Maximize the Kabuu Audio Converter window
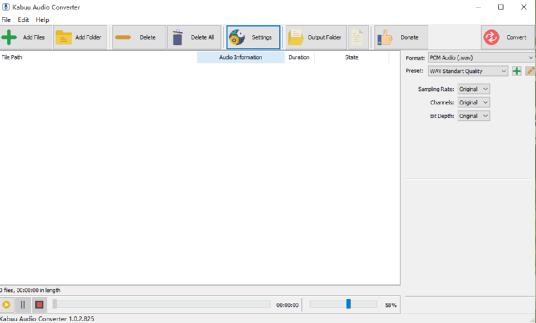The image size is (536, 323). click(x=501, y=7)
